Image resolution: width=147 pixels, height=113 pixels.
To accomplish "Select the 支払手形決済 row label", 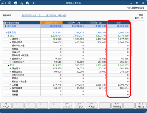I will pyautogui.click(x=18, y=75).
